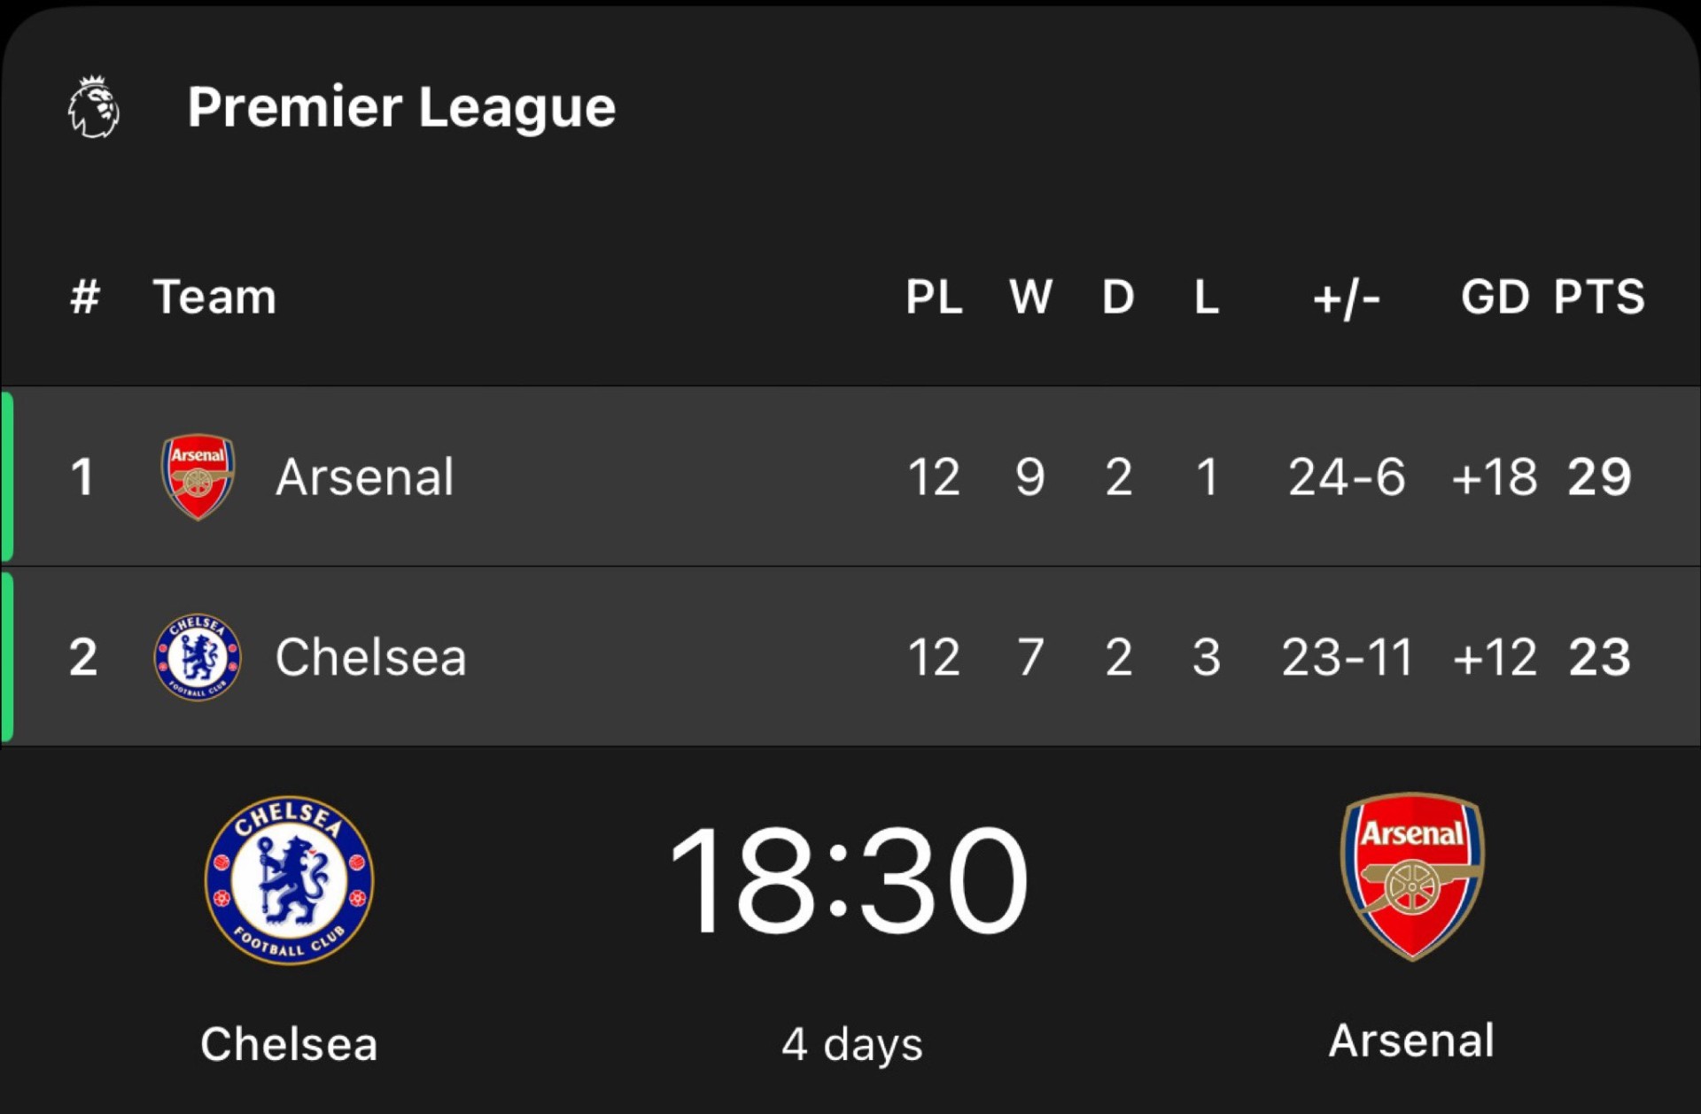Open the Premier League title
Viewport: 1701px width, 1114px height.
pos(401,107)
